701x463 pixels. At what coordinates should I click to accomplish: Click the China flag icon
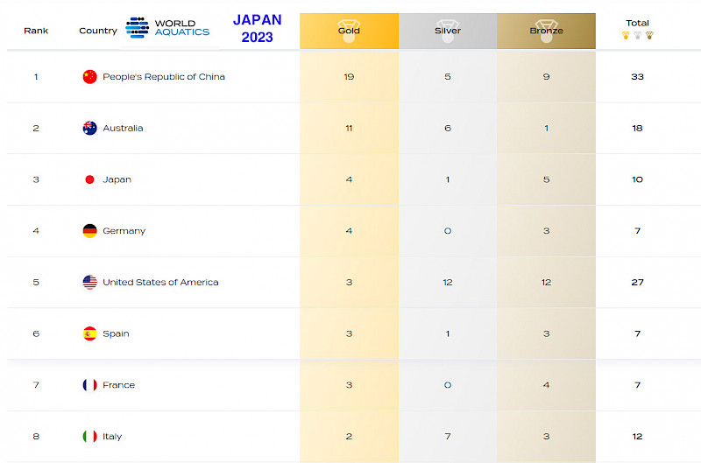(x=89, y=77)
